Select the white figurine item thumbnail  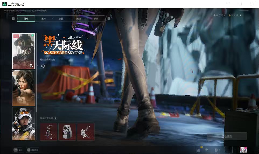click(x=86, y=132)
